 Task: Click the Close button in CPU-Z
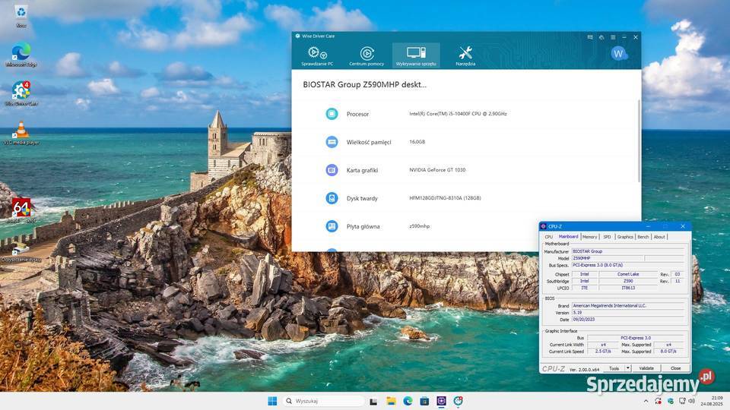(675, 368)
